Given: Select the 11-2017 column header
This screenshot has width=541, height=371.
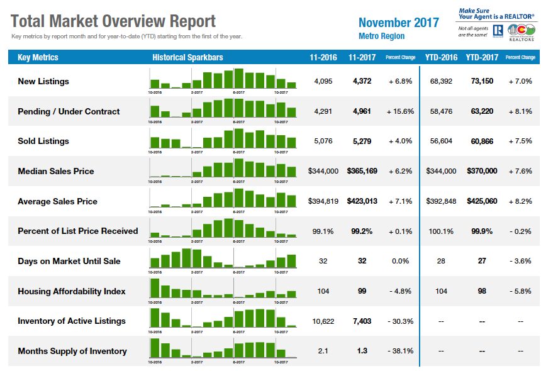Looking at the screenshot, I should pos(362,57).
